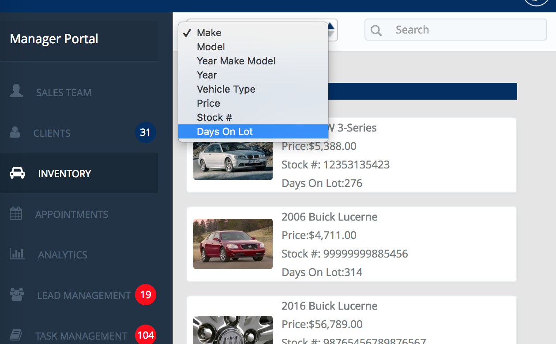The height and width of the screenshot is (344, 556).
Task: Click the red 19 lead badge
Action: tap(146, 295)
